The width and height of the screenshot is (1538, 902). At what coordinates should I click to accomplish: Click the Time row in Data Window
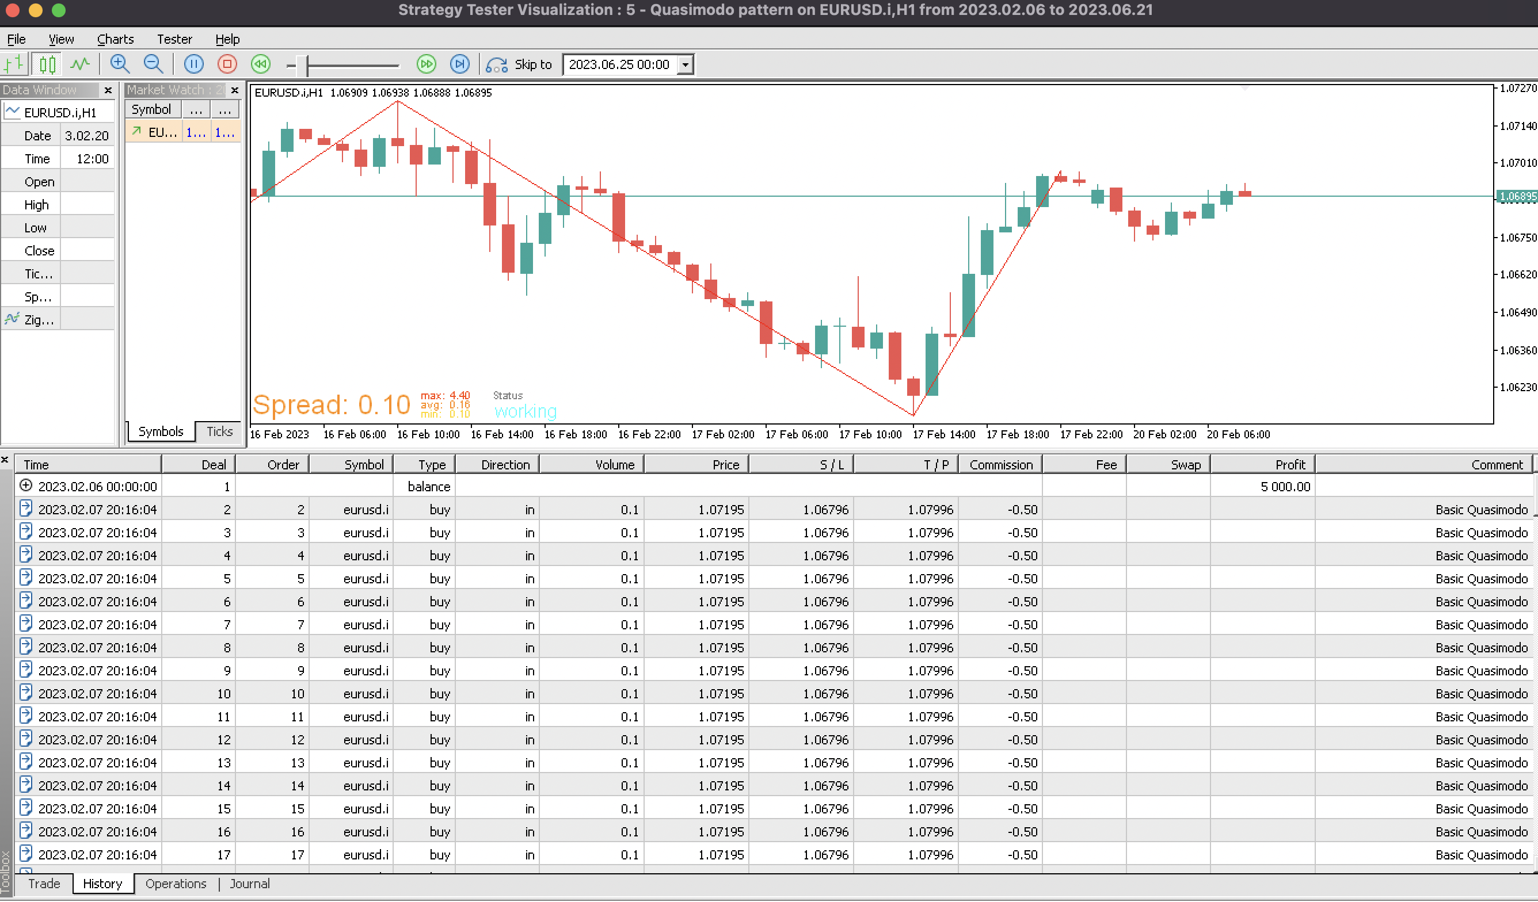click(x=58, y=159)
